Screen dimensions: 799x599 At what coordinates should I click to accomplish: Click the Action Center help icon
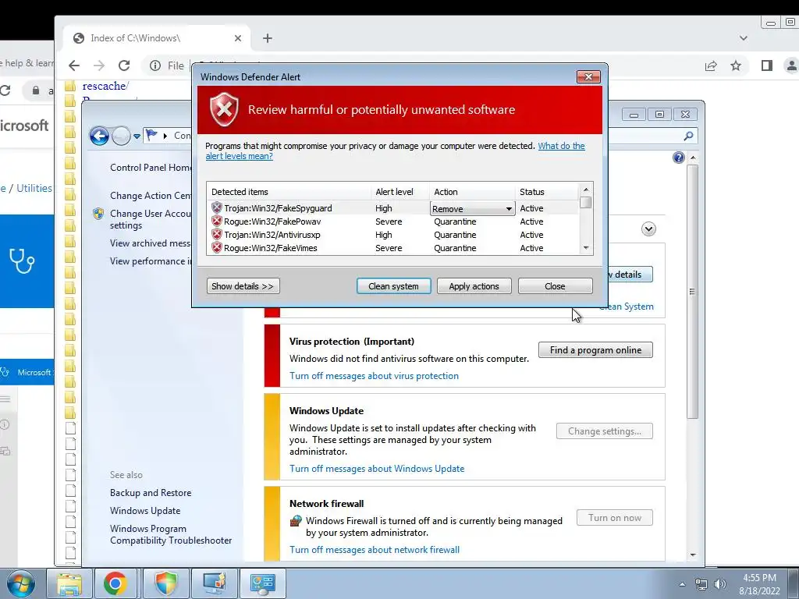pos(678,158)
